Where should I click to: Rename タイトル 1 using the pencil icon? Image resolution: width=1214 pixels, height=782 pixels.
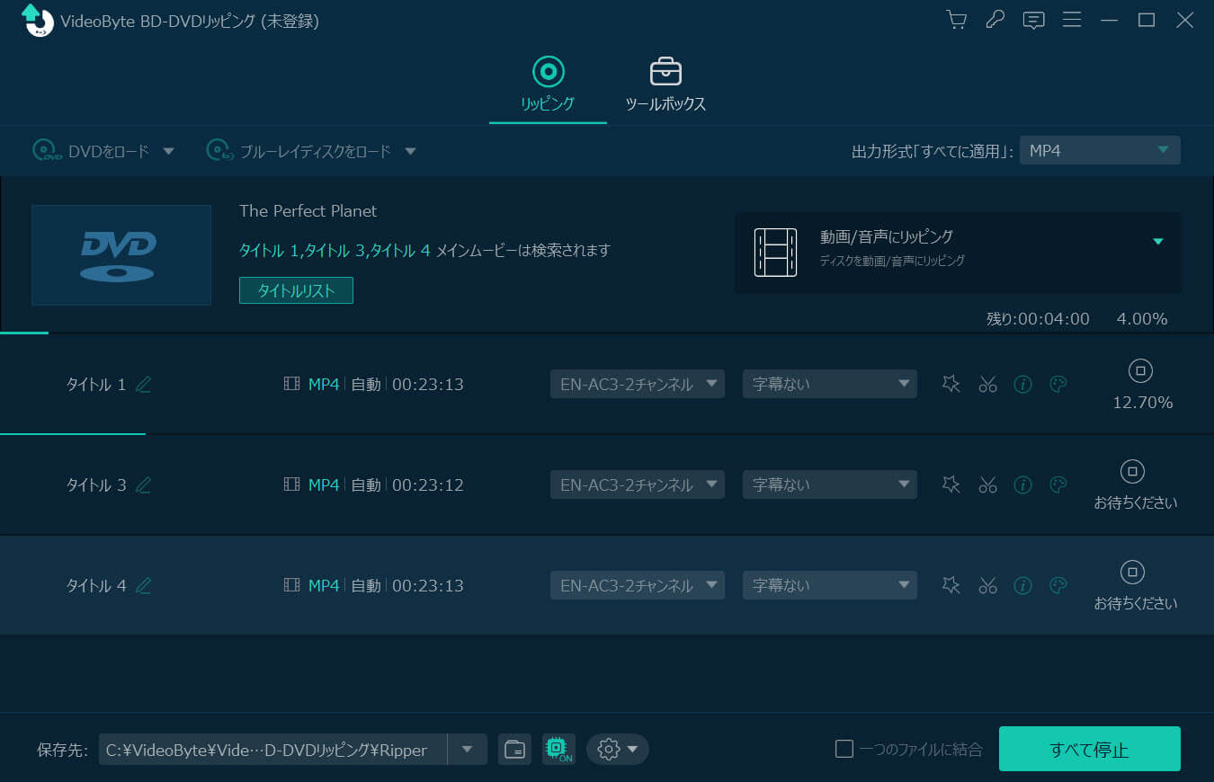[144, 384]
